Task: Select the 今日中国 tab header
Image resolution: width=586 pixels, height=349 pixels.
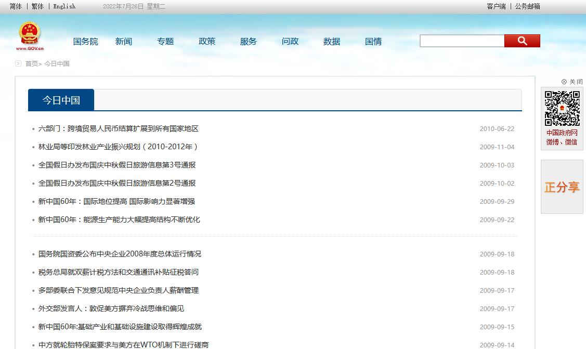Action: 61,100
